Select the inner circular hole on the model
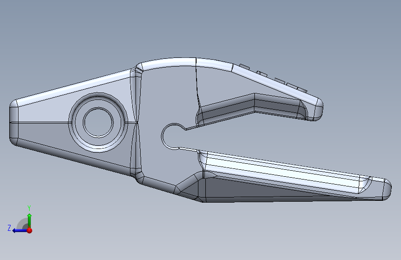The height and width of the screenshot is (260, 401). 98,123
